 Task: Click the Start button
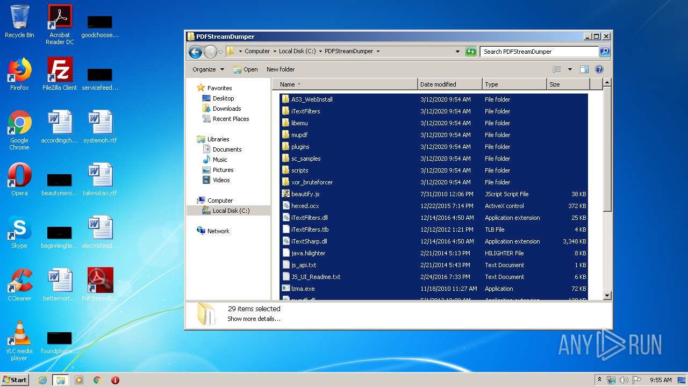(x=15, y=379)
